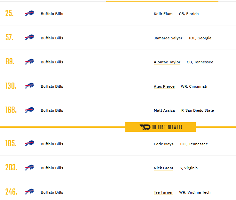Open the Alec Pierce player link
Viewport: 236px width, 200px height.
point(164,86)
